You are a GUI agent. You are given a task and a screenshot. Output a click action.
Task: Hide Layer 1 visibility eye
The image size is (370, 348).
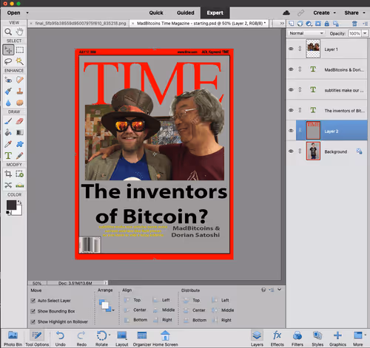pos(291,49)
